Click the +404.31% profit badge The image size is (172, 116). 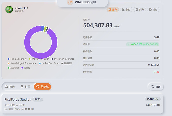point(143,44)
